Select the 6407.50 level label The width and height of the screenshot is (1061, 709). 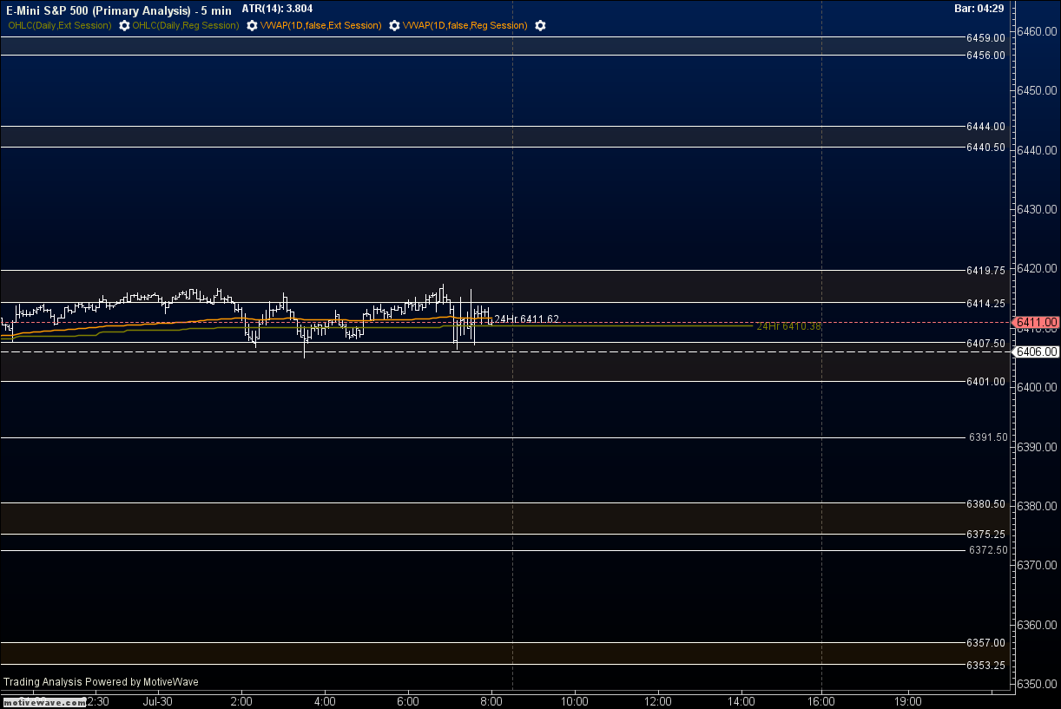[985, 343]
